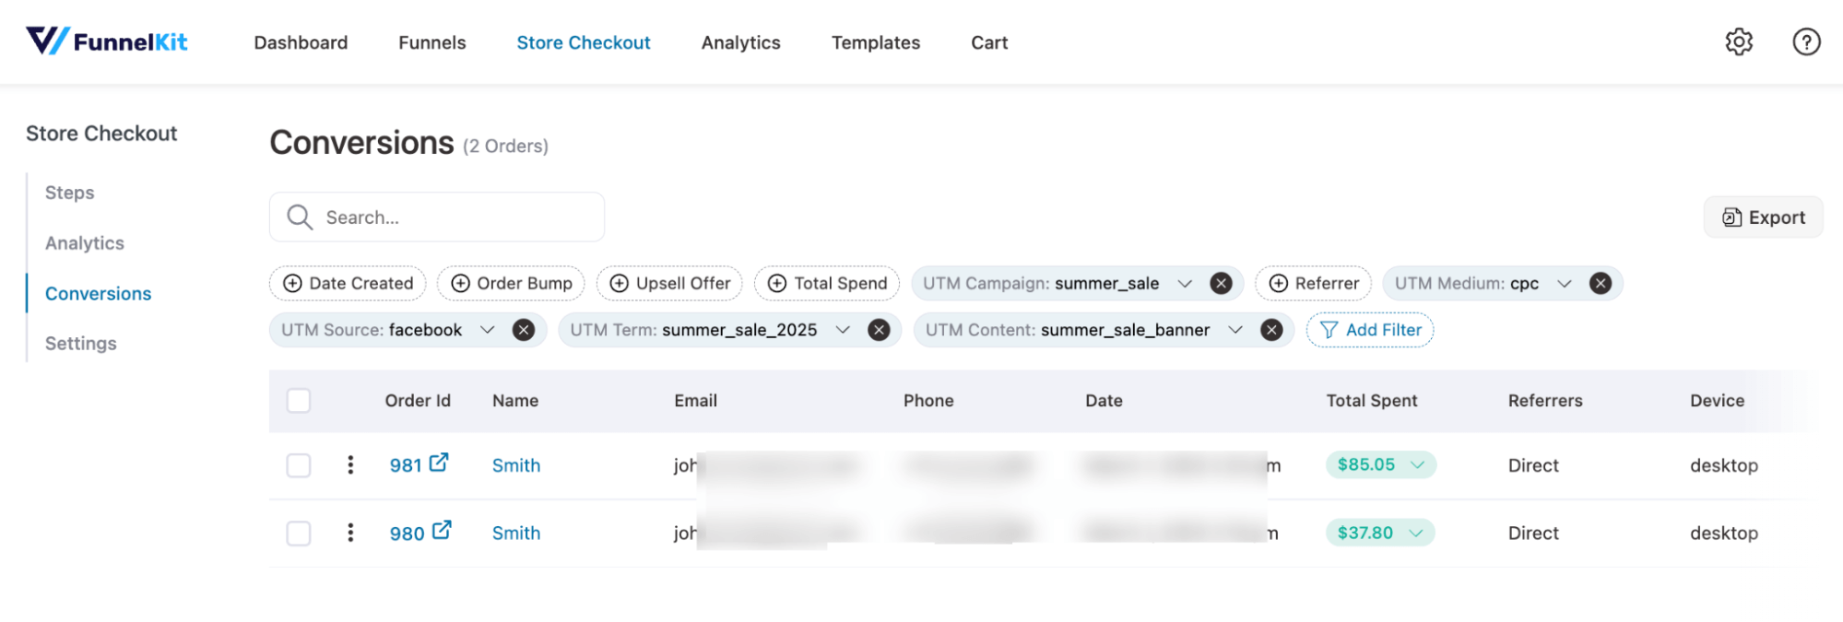This screenshot has height=622, width=1843.
Task: Click the Referrers column header
Action: click(x=1545, y=401)
